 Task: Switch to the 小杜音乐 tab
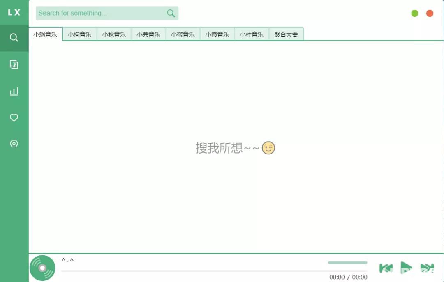click(x=252, y=34)
